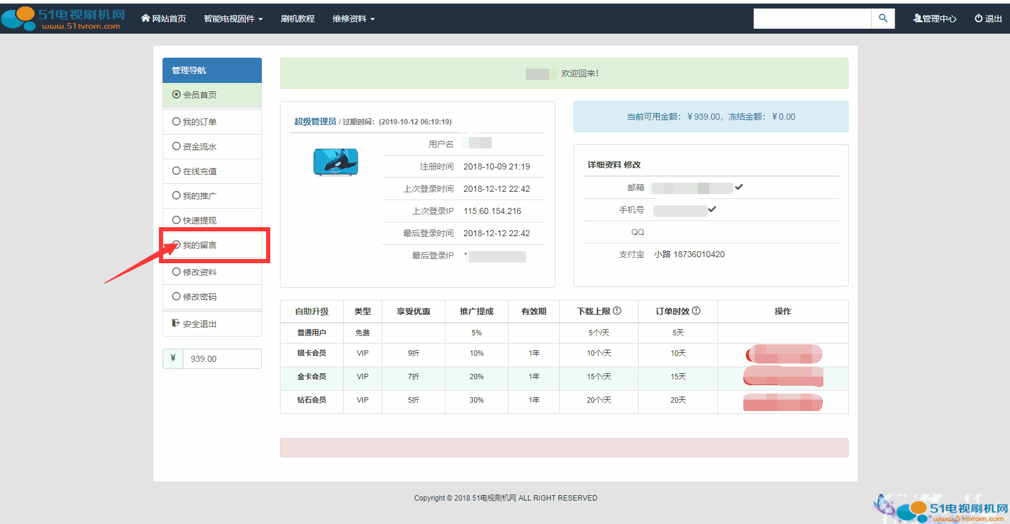Click the info icon next to 订单时效
The width and height of the screenshot is (1010, 524).
pyautogui.click(x=696, y=311)
